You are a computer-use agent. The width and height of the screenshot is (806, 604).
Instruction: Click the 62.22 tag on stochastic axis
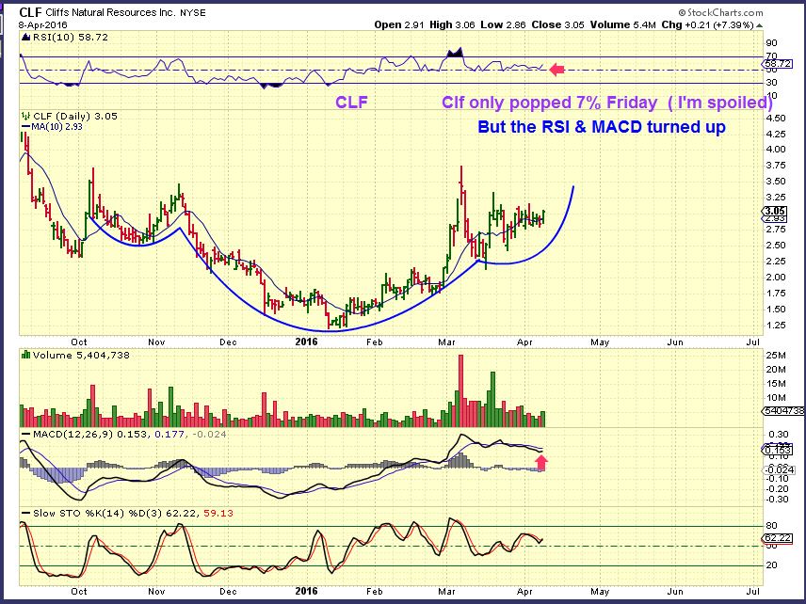[778, 538]
